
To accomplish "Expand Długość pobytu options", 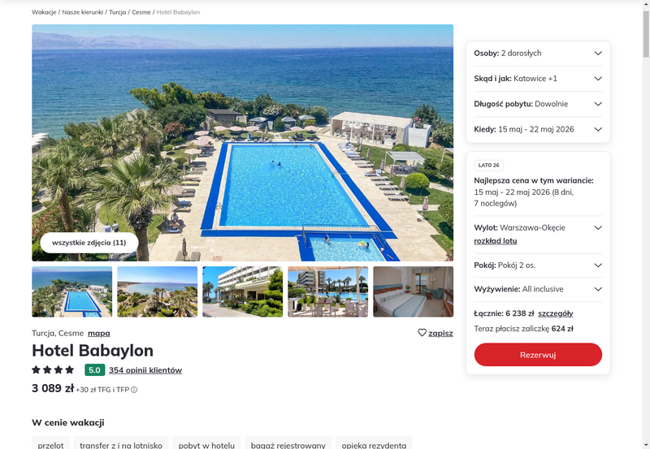I will [538, 104].
